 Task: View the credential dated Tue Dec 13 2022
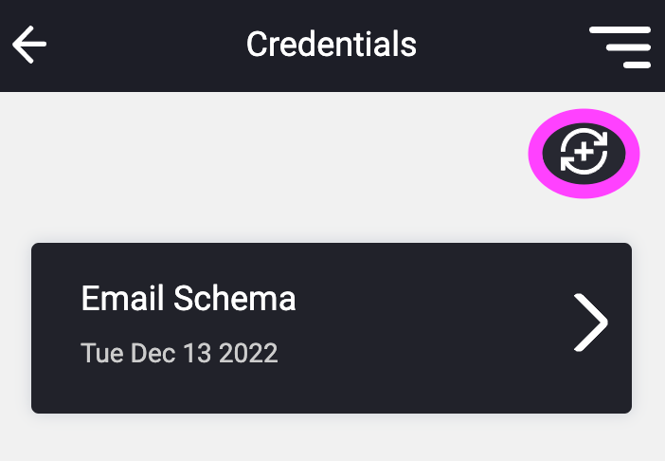(x=332, y=328)
